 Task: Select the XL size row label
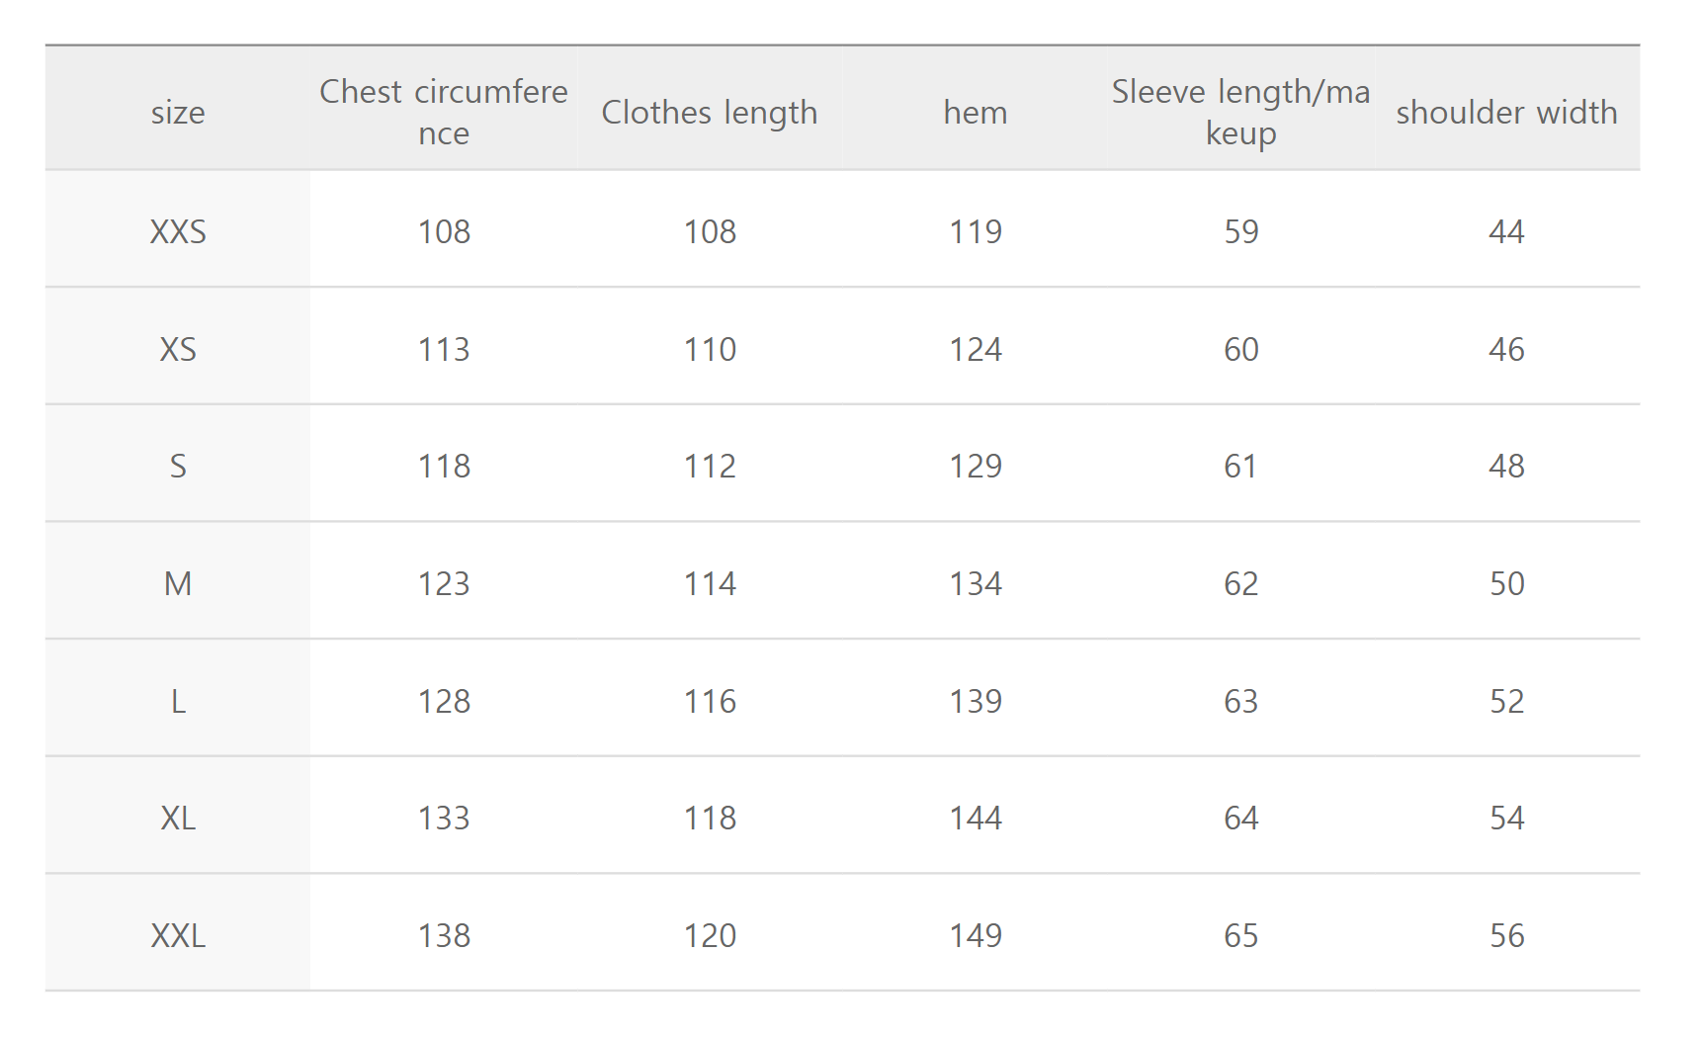click(x=178, y=819)
